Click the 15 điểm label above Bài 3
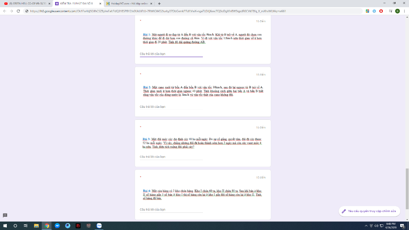The width and height of the screenshot is (409, 230). (x=260, y=127)
